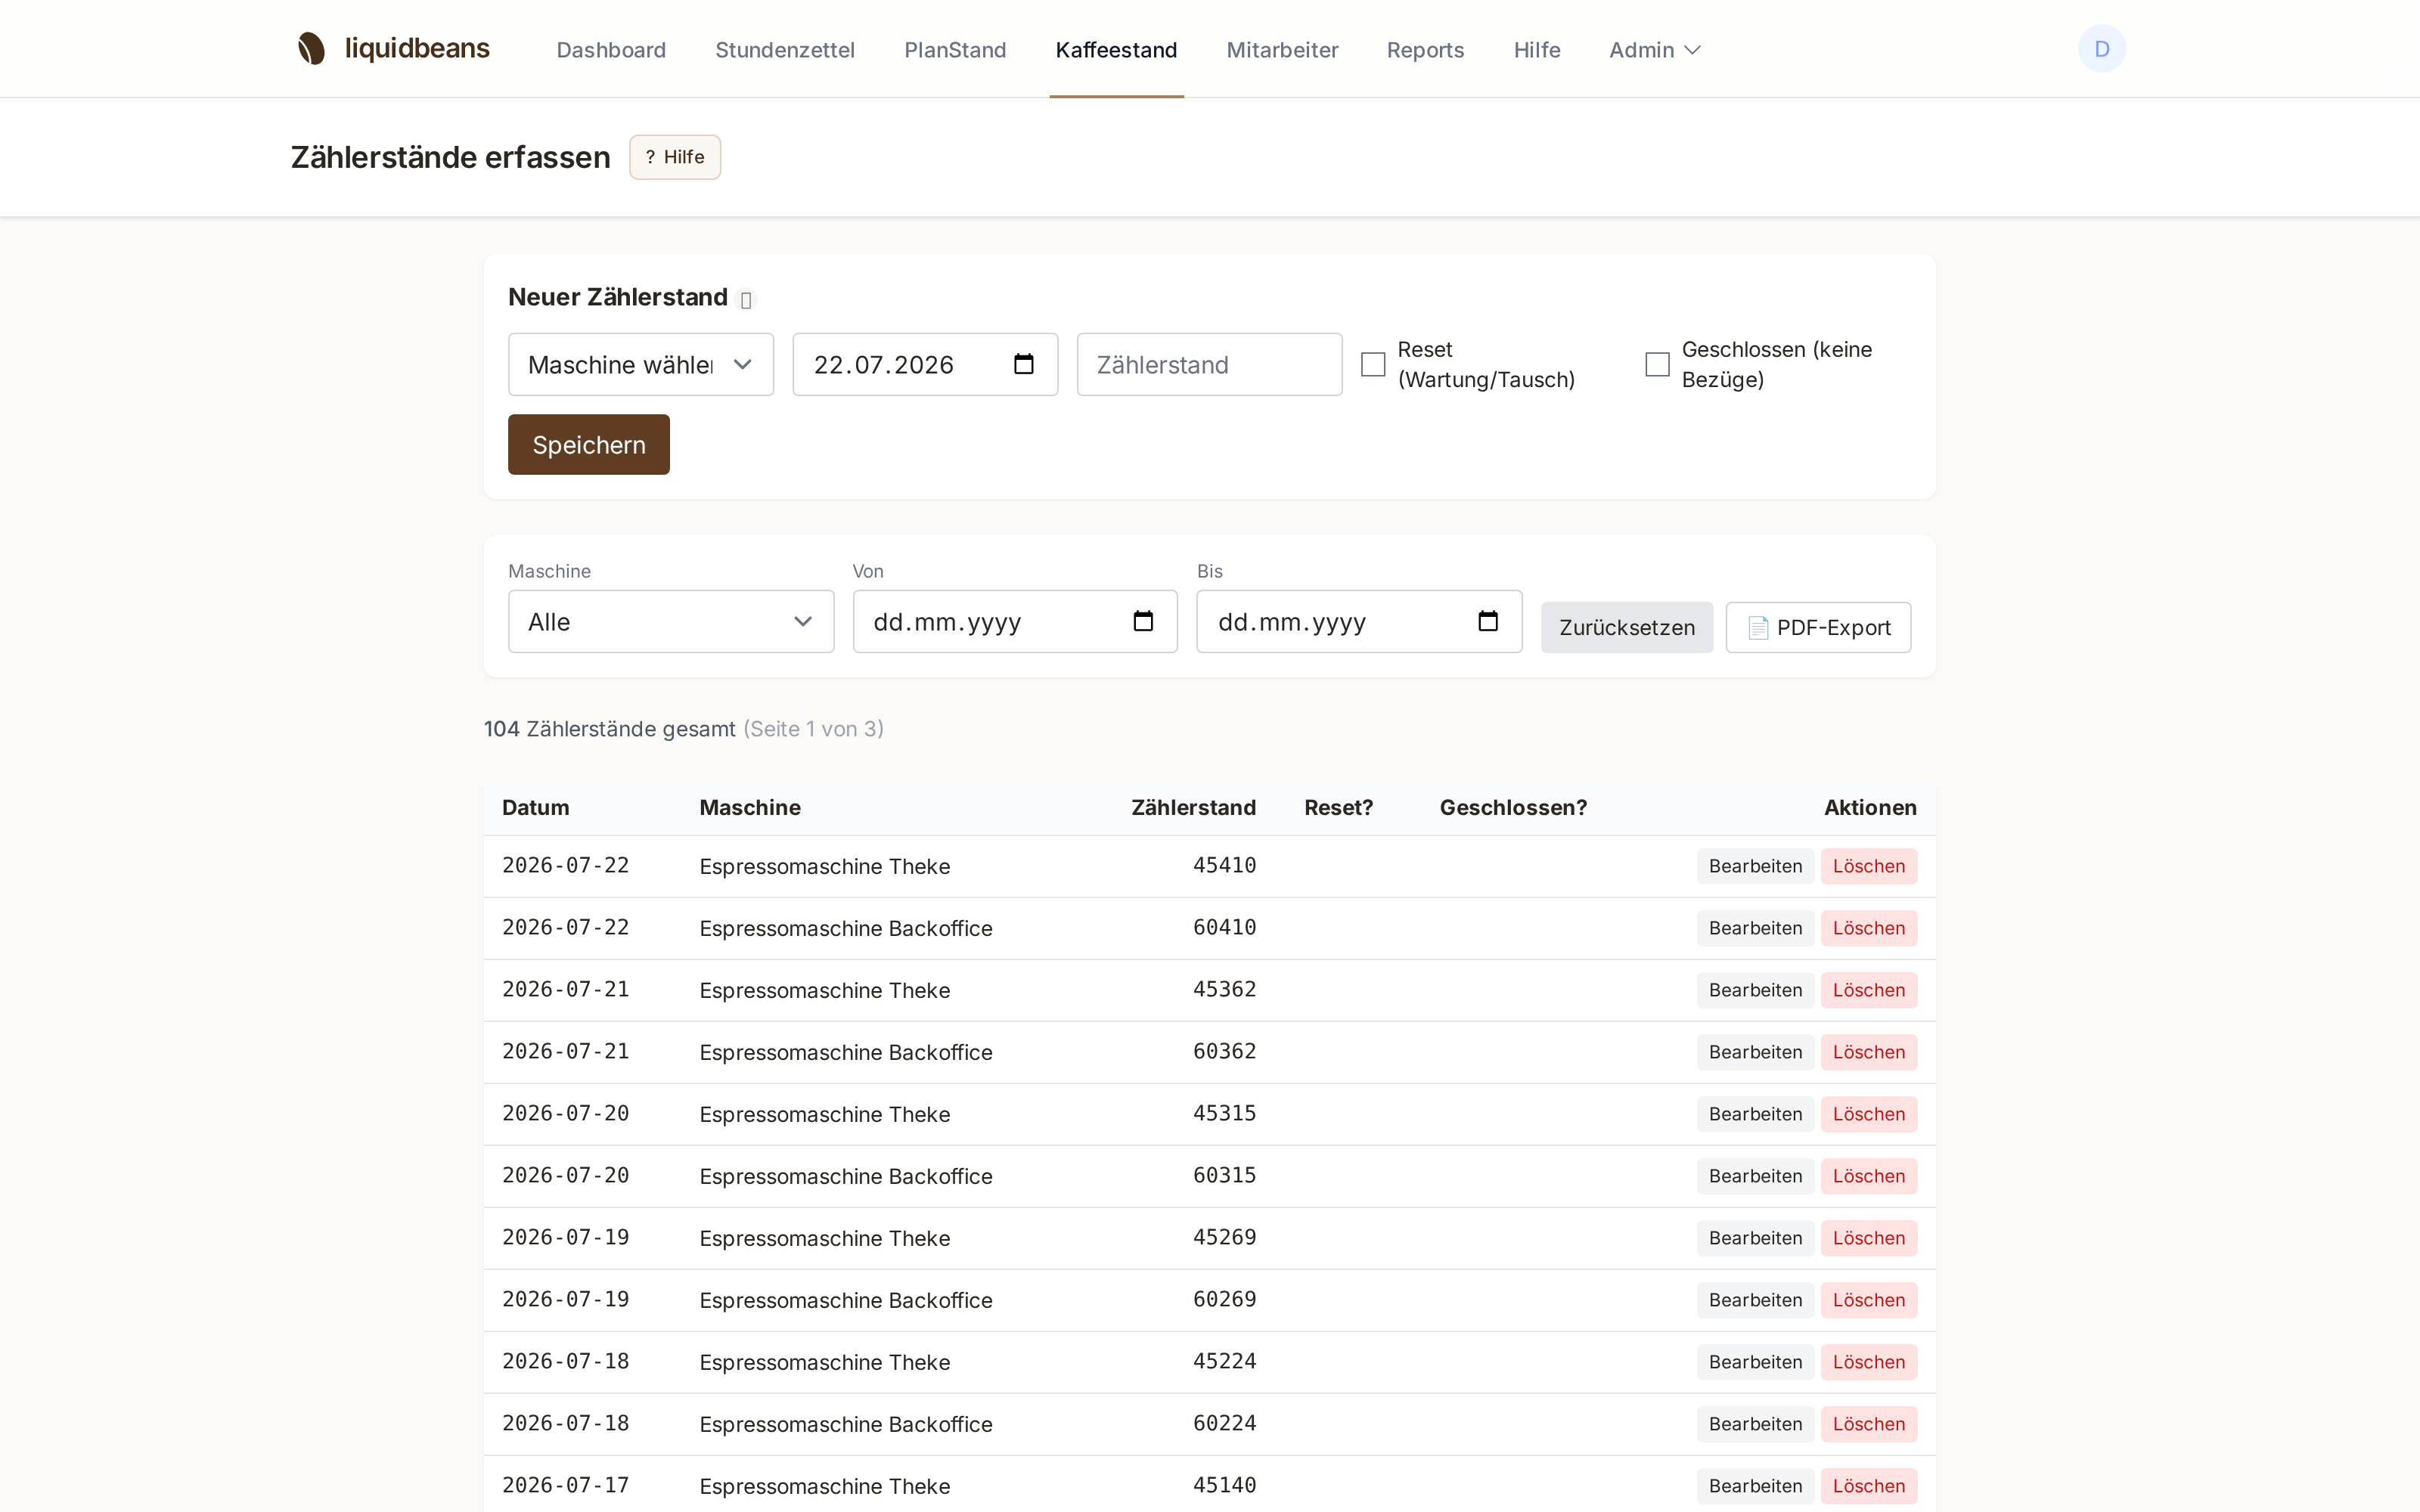Export the list with PDF-Export
Image resolution: width=2420 pixels, height=1512 pixels.
point(1818,627)
